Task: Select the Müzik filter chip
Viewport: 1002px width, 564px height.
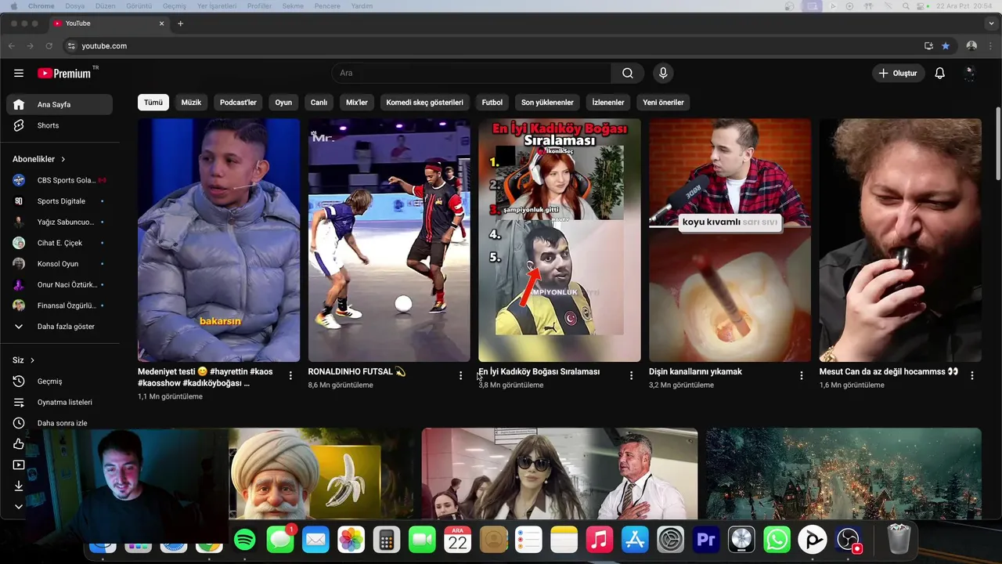Action: pyautogui.click(x=191, y=103)
